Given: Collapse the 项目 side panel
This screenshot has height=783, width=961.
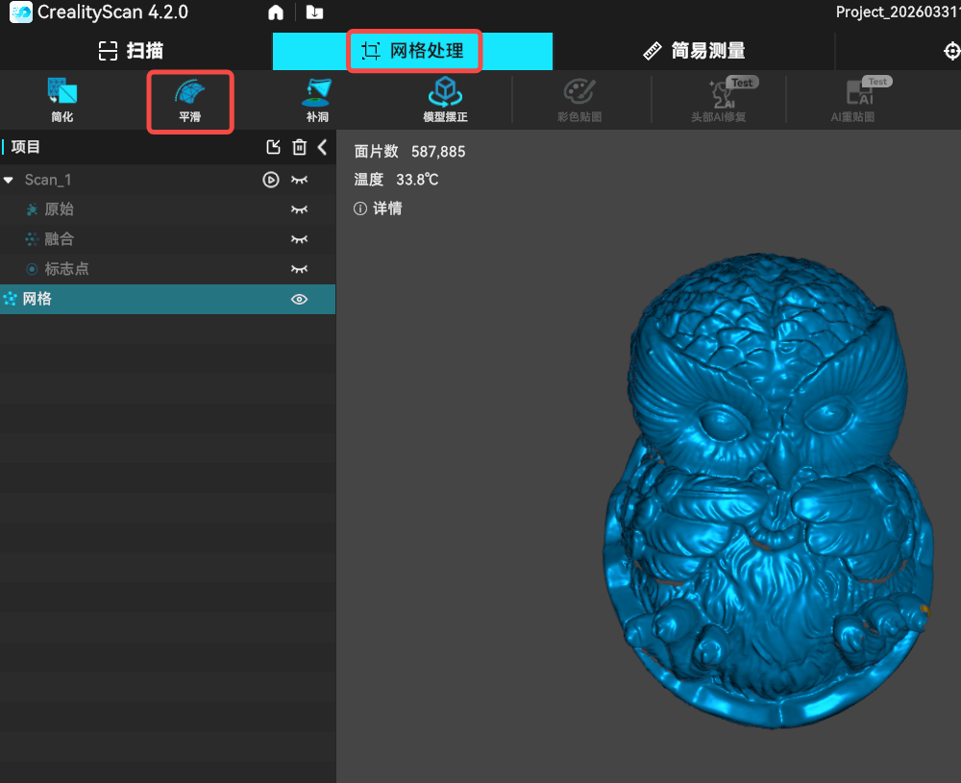Looking at the screenshot, I should coord(323,147).
